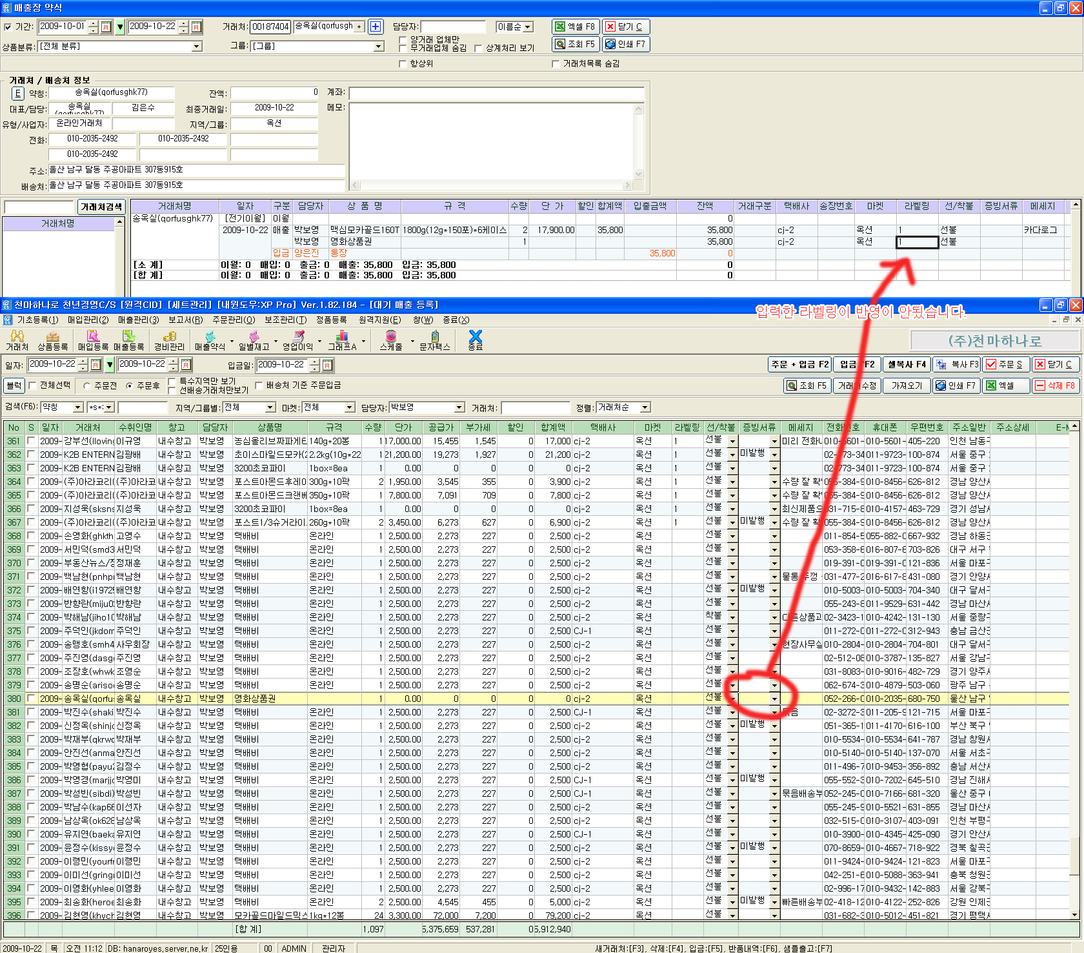Open 담당자 박보영 dropdown
Screen dimensions: 1084x953
tap(459, 407)
